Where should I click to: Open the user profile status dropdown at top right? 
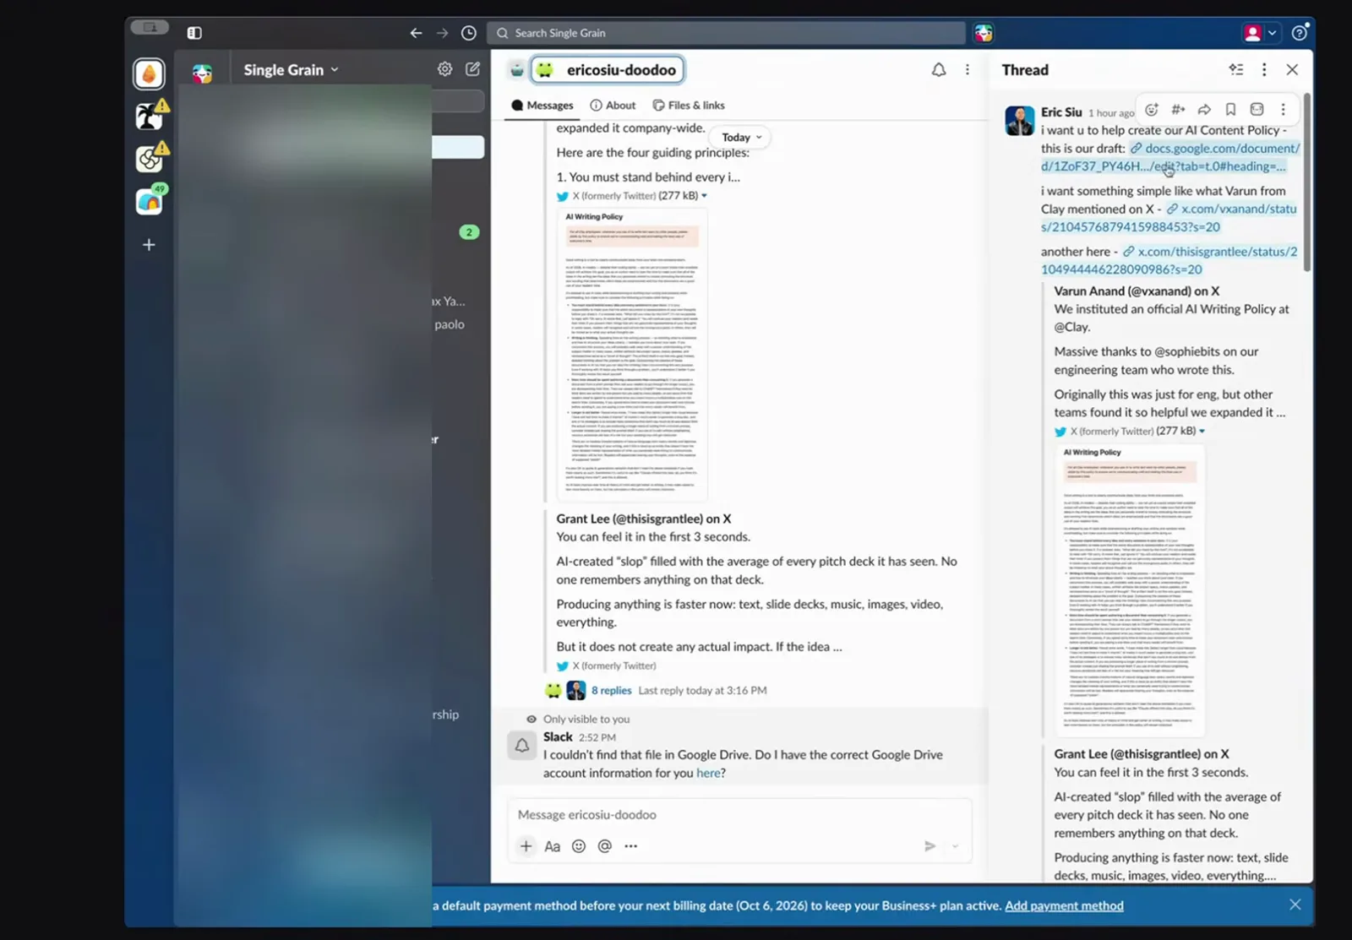click(1260, 33)
